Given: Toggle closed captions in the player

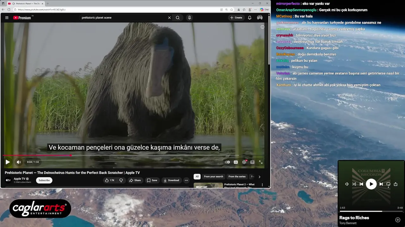Looking at the screenshot, I should 236,162.
